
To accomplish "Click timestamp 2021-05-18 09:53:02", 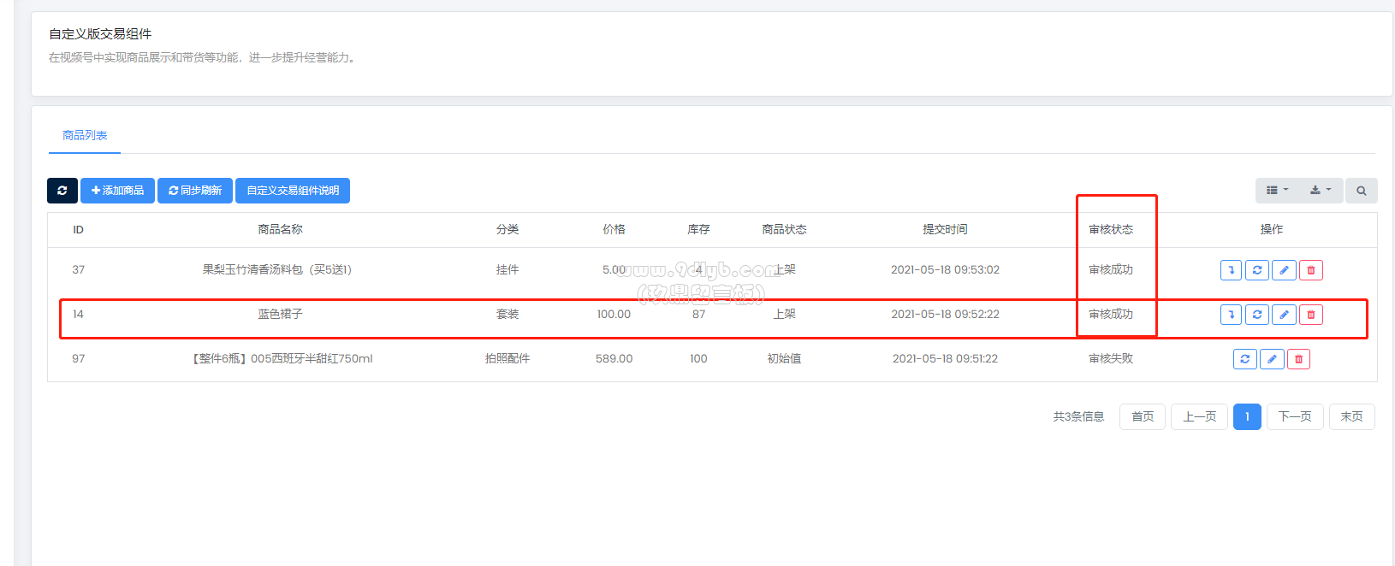I will click(945, 269).
